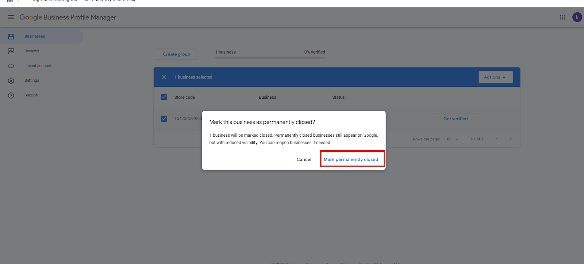Click the Create group button

pyautogui.click(x=176, y=54)
